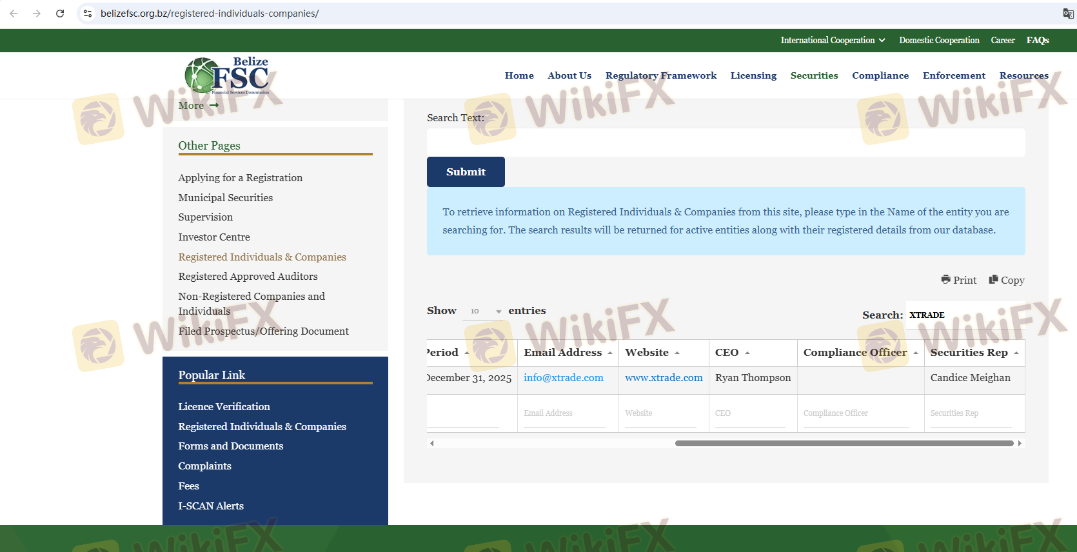Sort by the Compliance Officer column header

859,353
